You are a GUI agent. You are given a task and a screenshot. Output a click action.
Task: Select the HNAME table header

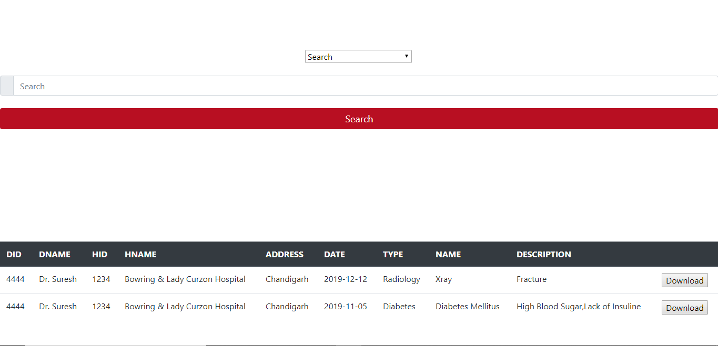coord(140,254)
